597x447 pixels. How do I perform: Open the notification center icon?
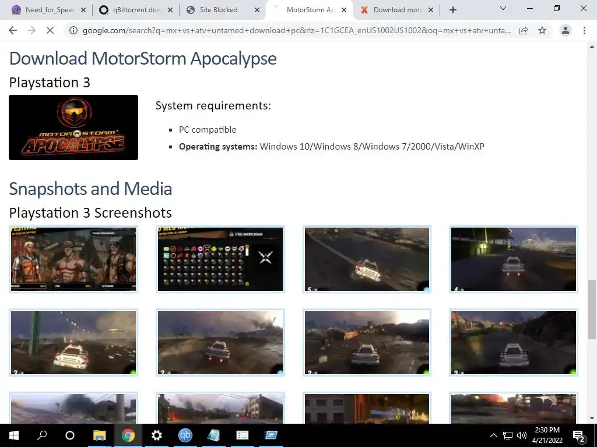(579, 435)
